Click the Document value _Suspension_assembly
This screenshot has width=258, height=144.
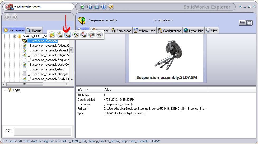pyautogui.click(x=118, y=104)
